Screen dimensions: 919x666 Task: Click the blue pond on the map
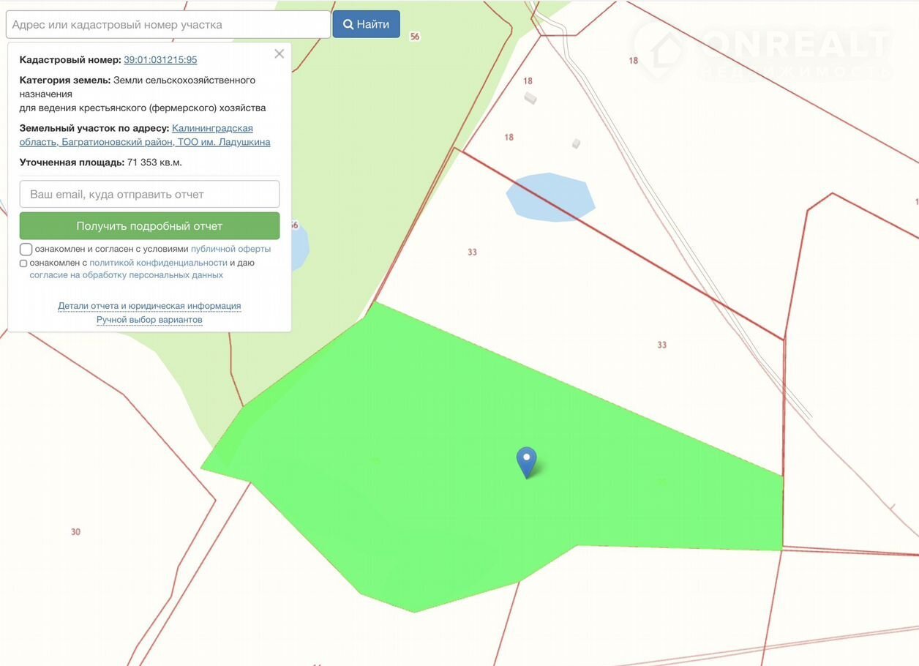click(x=549, y=198)
